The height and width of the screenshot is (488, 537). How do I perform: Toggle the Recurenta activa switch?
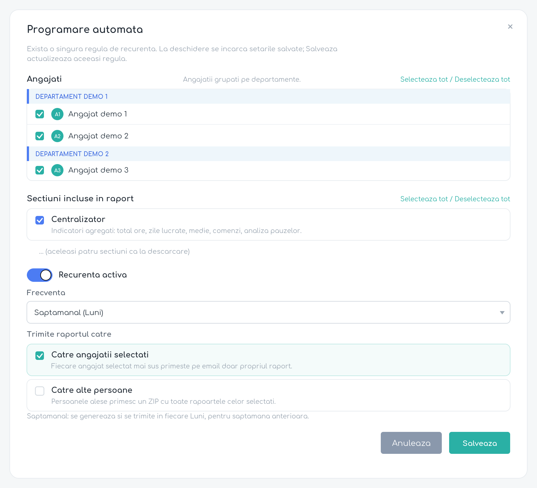point(40,275)
